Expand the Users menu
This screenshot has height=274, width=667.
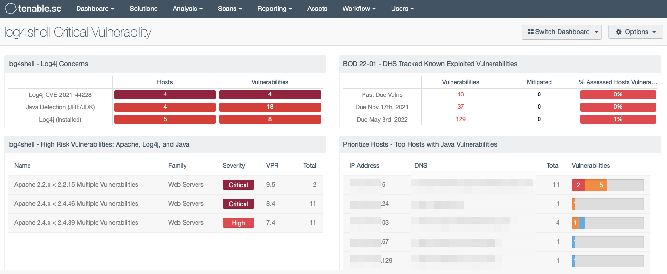click(x=402, y=9)
